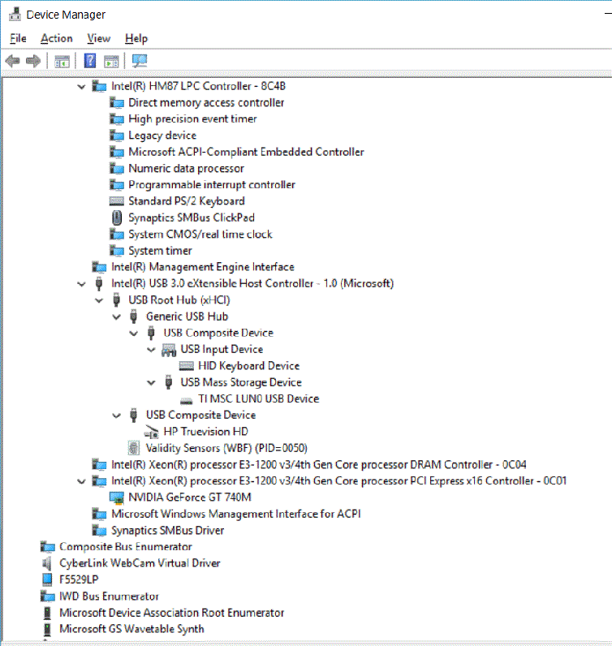Viewport: 612px width, 646px height.
Task: Open the Action menu
Action: [x=57, y=38]
